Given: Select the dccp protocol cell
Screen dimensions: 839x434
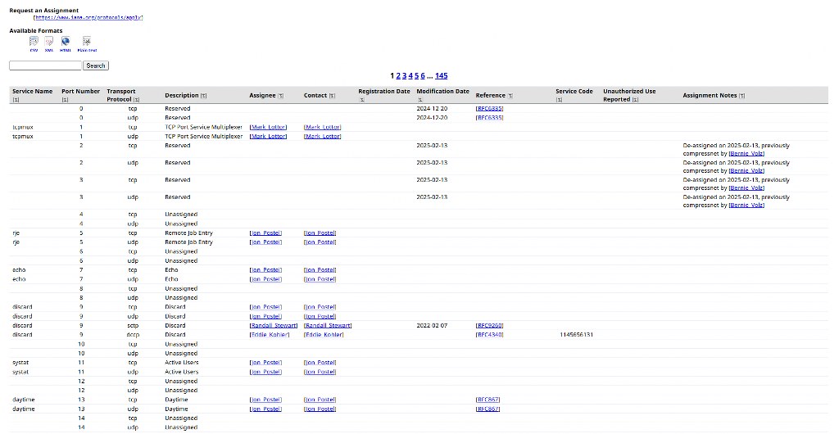Looking at the screenshot, I should pyautogui.click(x=133, y=335).
